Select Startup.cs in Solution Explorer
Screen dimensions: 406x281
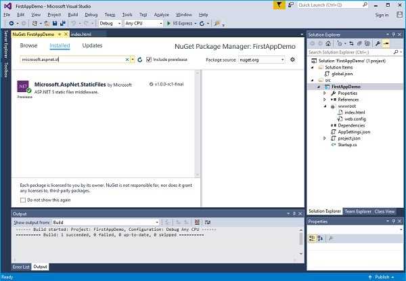(347, 145)
